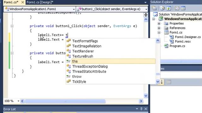Click the 'this' keyword icon
The width and height of the screenshot is (202, 113).
click(x=68, y=61)
